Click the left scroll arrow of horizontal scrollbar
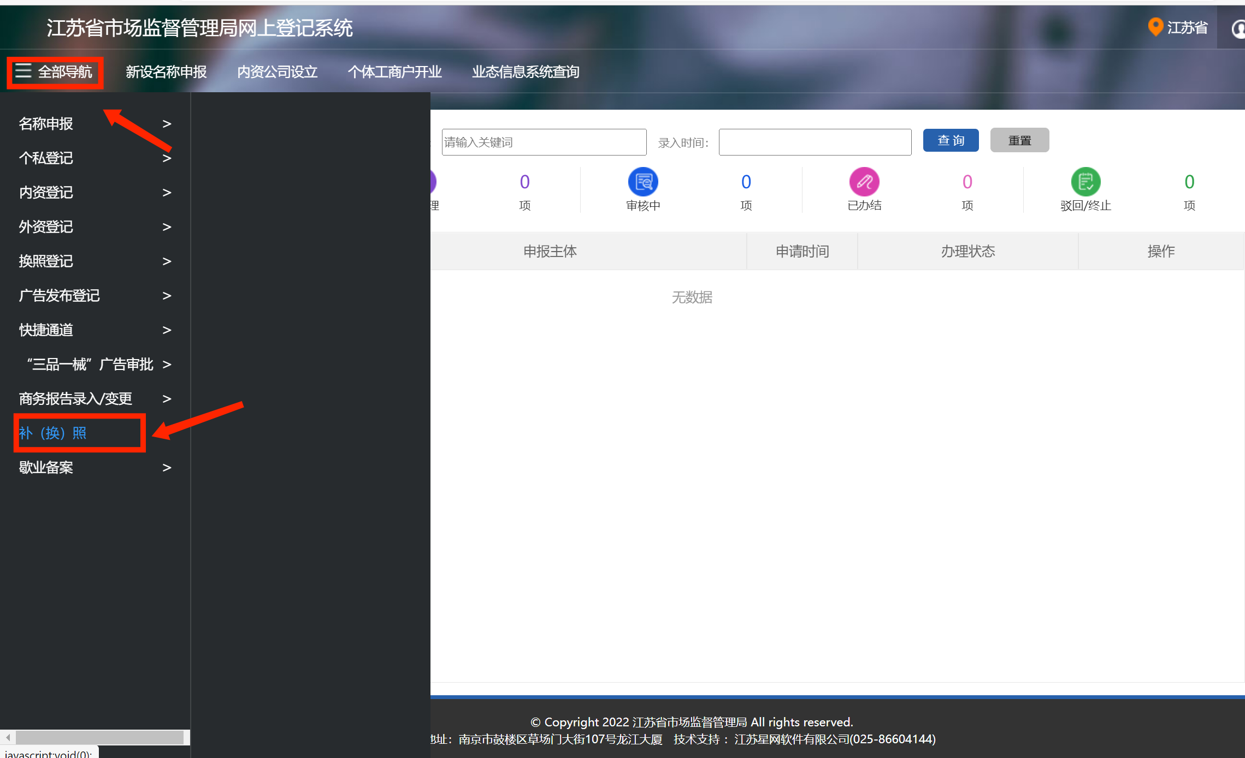Viewport: 1245px width, 758px height. (8, 737)
